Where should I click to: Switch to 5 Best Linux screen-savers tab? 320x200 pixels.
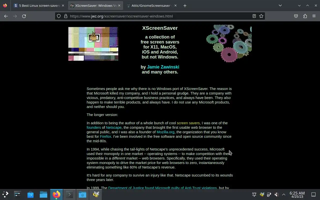point(39,5)
